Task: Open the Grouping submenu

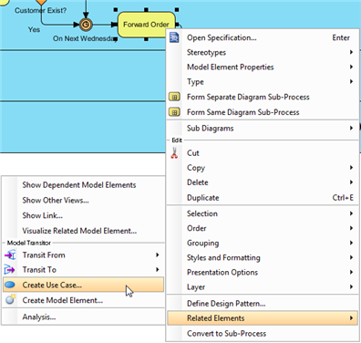Action: pos(263,243)
